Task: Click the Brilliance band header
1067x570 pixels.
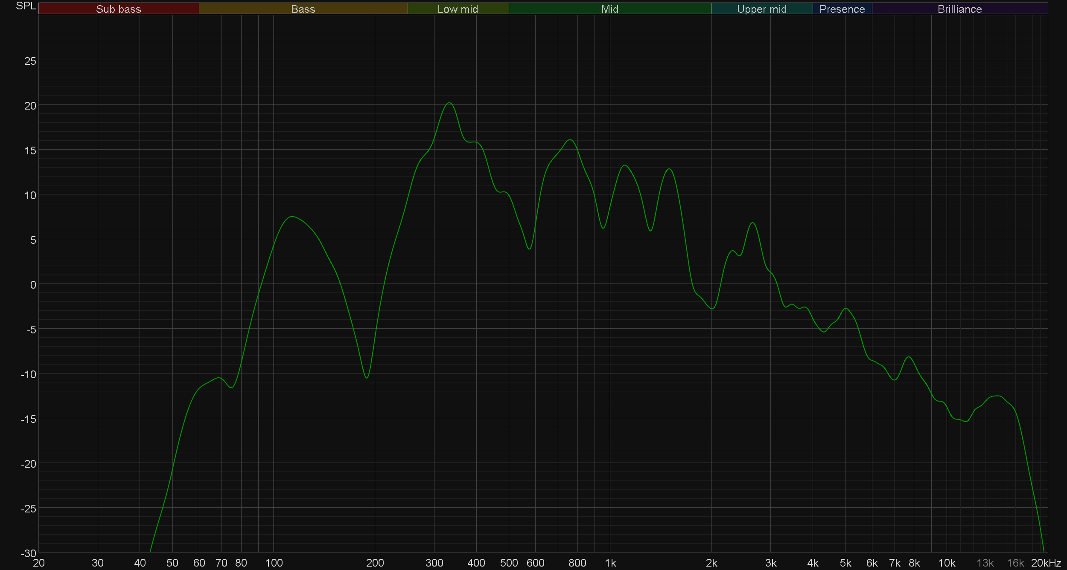Action: tap(959, 9)
